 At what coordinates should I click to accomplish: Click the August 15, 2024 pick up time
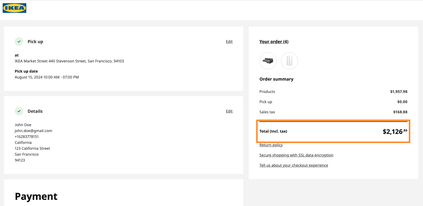[47, 77]
